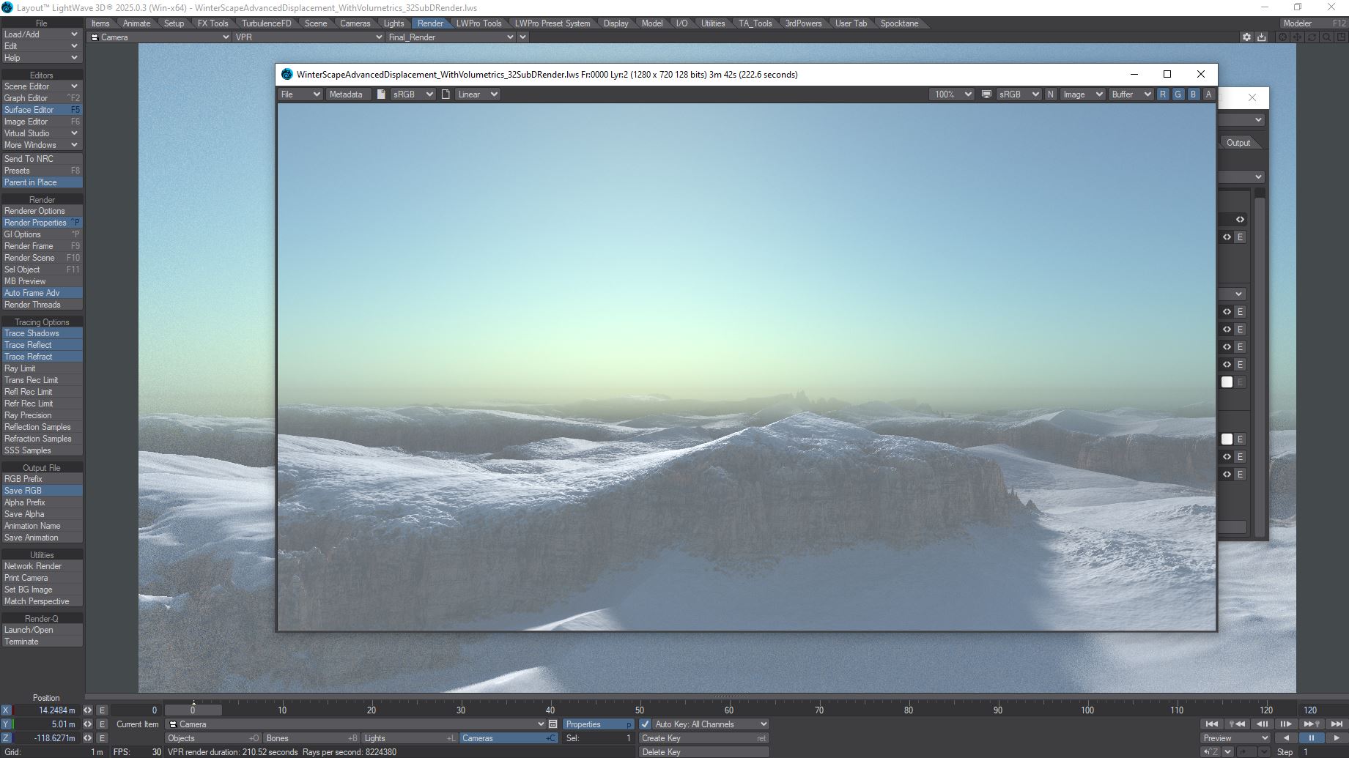Click the display monitor icon in render viewer

tap(986, 94)
